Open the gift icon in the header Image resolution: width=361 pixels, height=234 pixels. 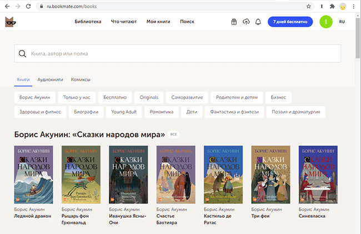coord(234,22)
